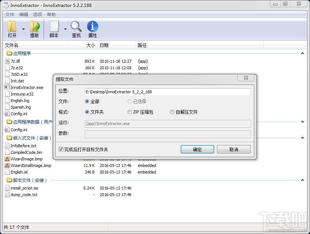
Task: Sort by the 日期 column header
Action: point(117,45)
